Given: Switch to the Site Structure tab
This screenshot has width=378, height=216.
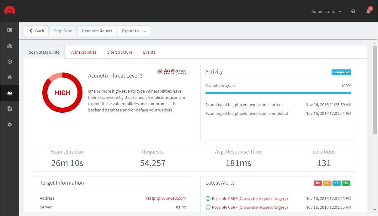Looking at the screenshot, I should pyautogui.click(x=120, y=52).
